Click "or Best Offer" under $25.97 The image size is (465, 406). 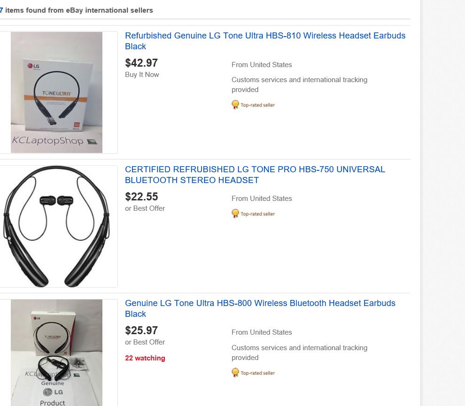pyautogui.click(x=145, y=342)
